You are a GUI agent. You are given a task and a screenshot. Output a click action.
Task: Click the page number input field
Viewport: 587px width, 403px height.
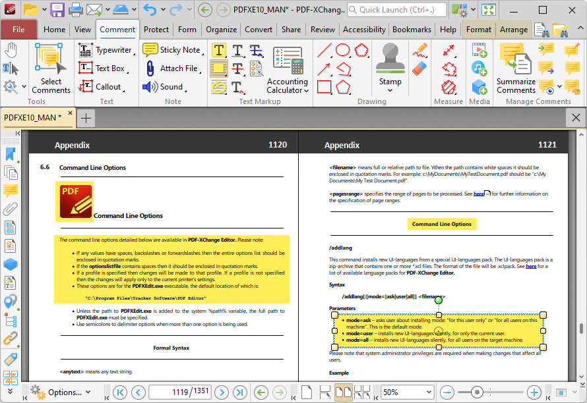point(180,392)
